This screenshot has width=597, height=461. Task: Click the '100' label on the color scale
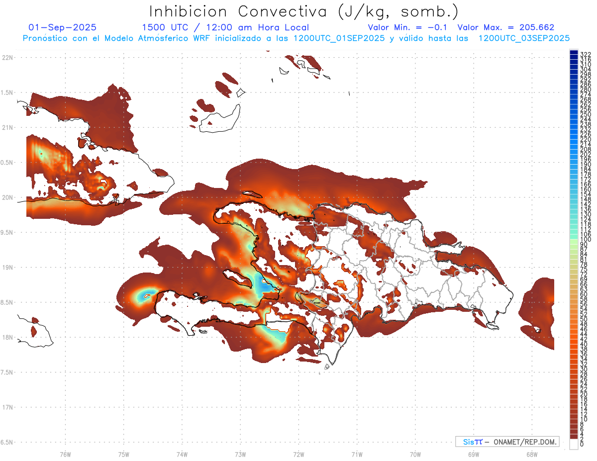[585, 239]
